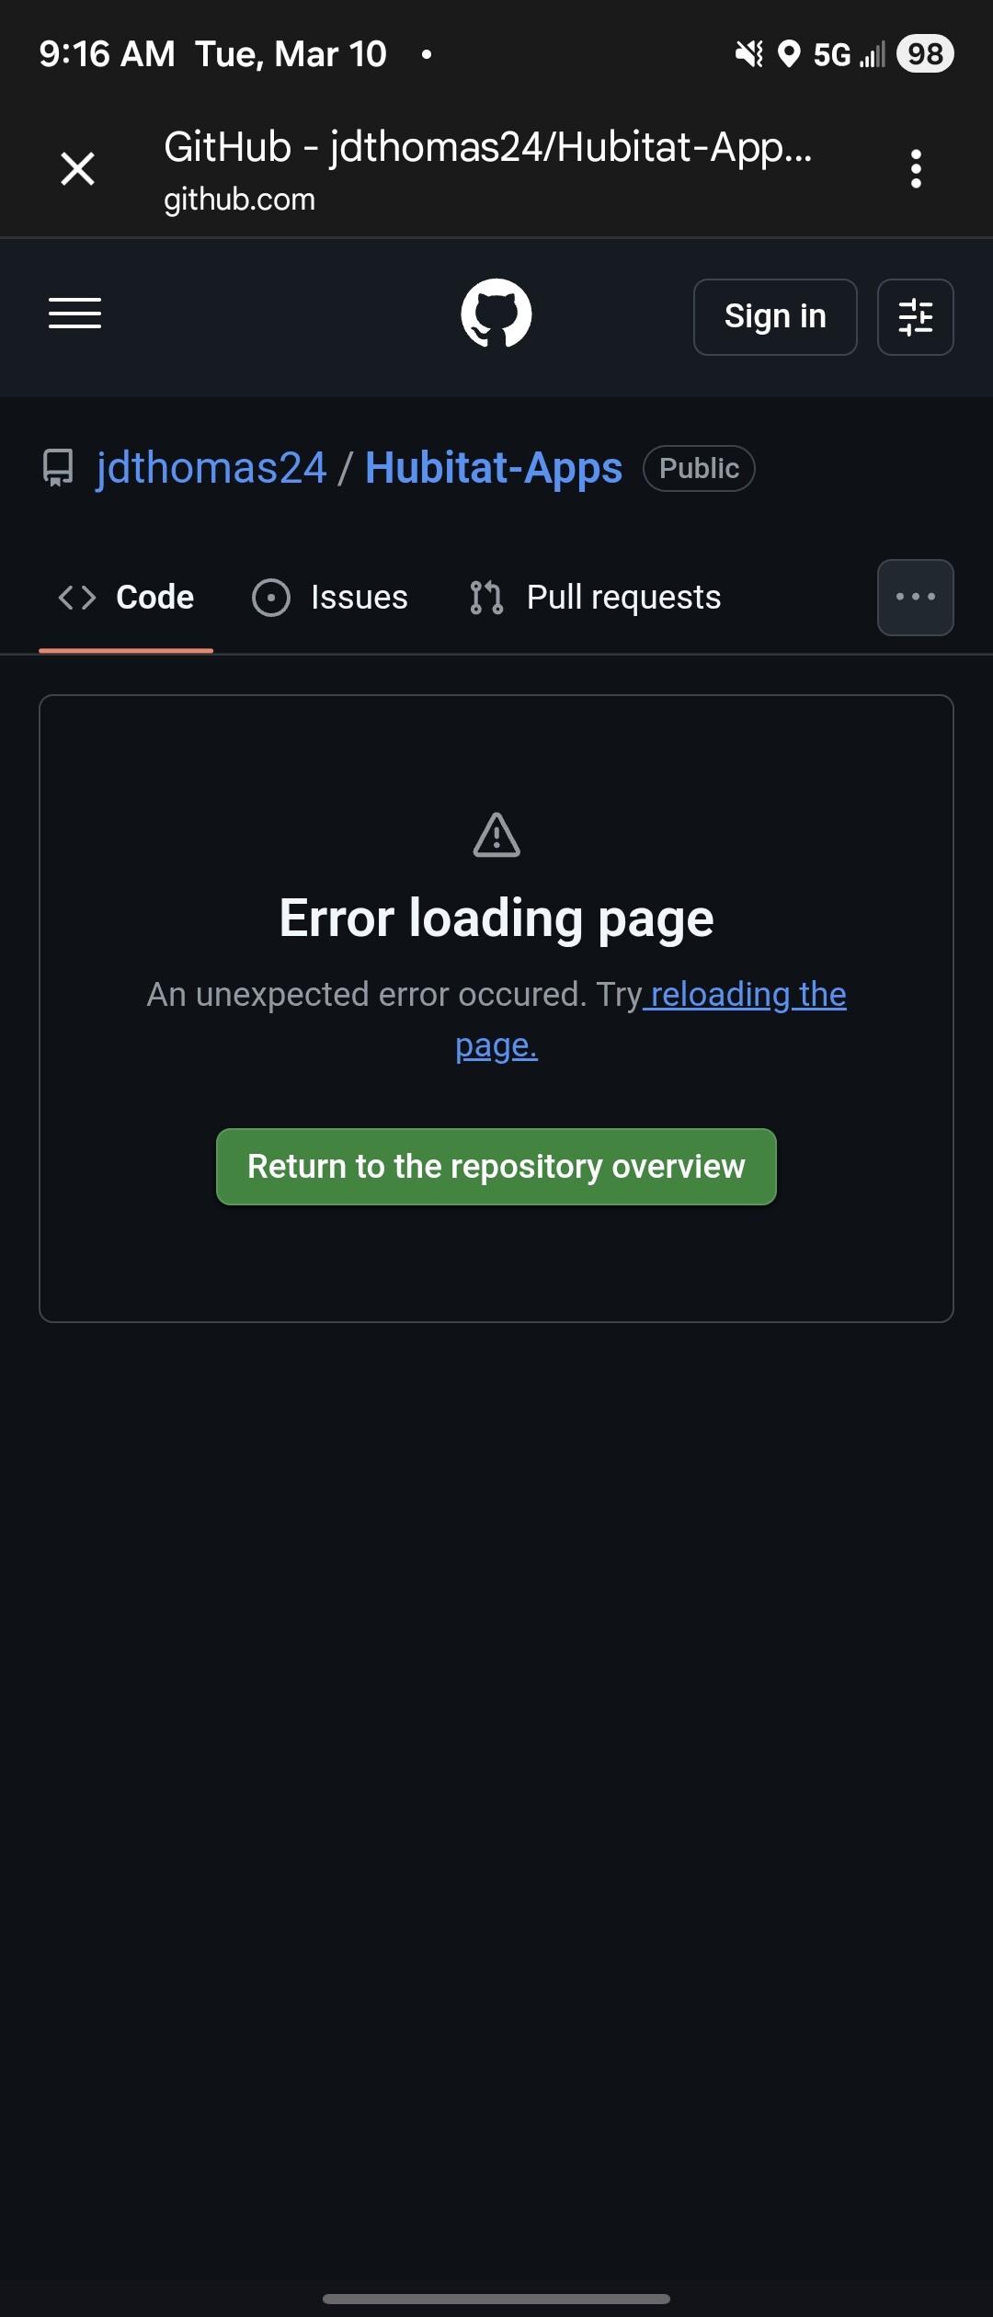Tap the bottom gesture navigation handle
This screenshot has height=2317, width=993.
(496, 2298)
